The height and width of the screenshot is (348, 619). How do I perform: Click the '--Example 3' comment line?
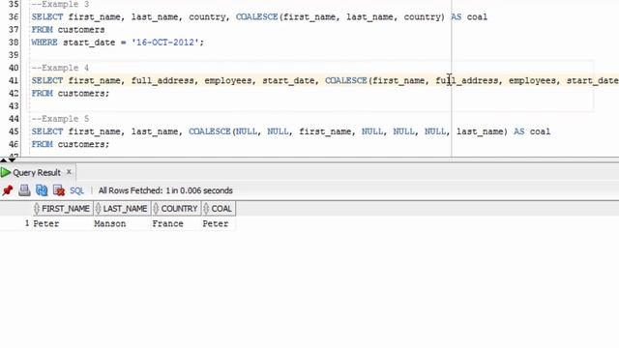[x=60, y=4]
